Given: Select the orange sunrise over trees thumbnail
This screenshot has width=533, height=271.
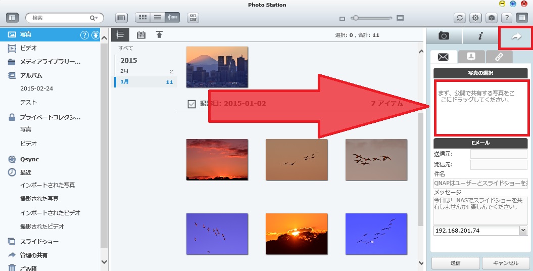Looking at the screenshot, I should 297,234.
